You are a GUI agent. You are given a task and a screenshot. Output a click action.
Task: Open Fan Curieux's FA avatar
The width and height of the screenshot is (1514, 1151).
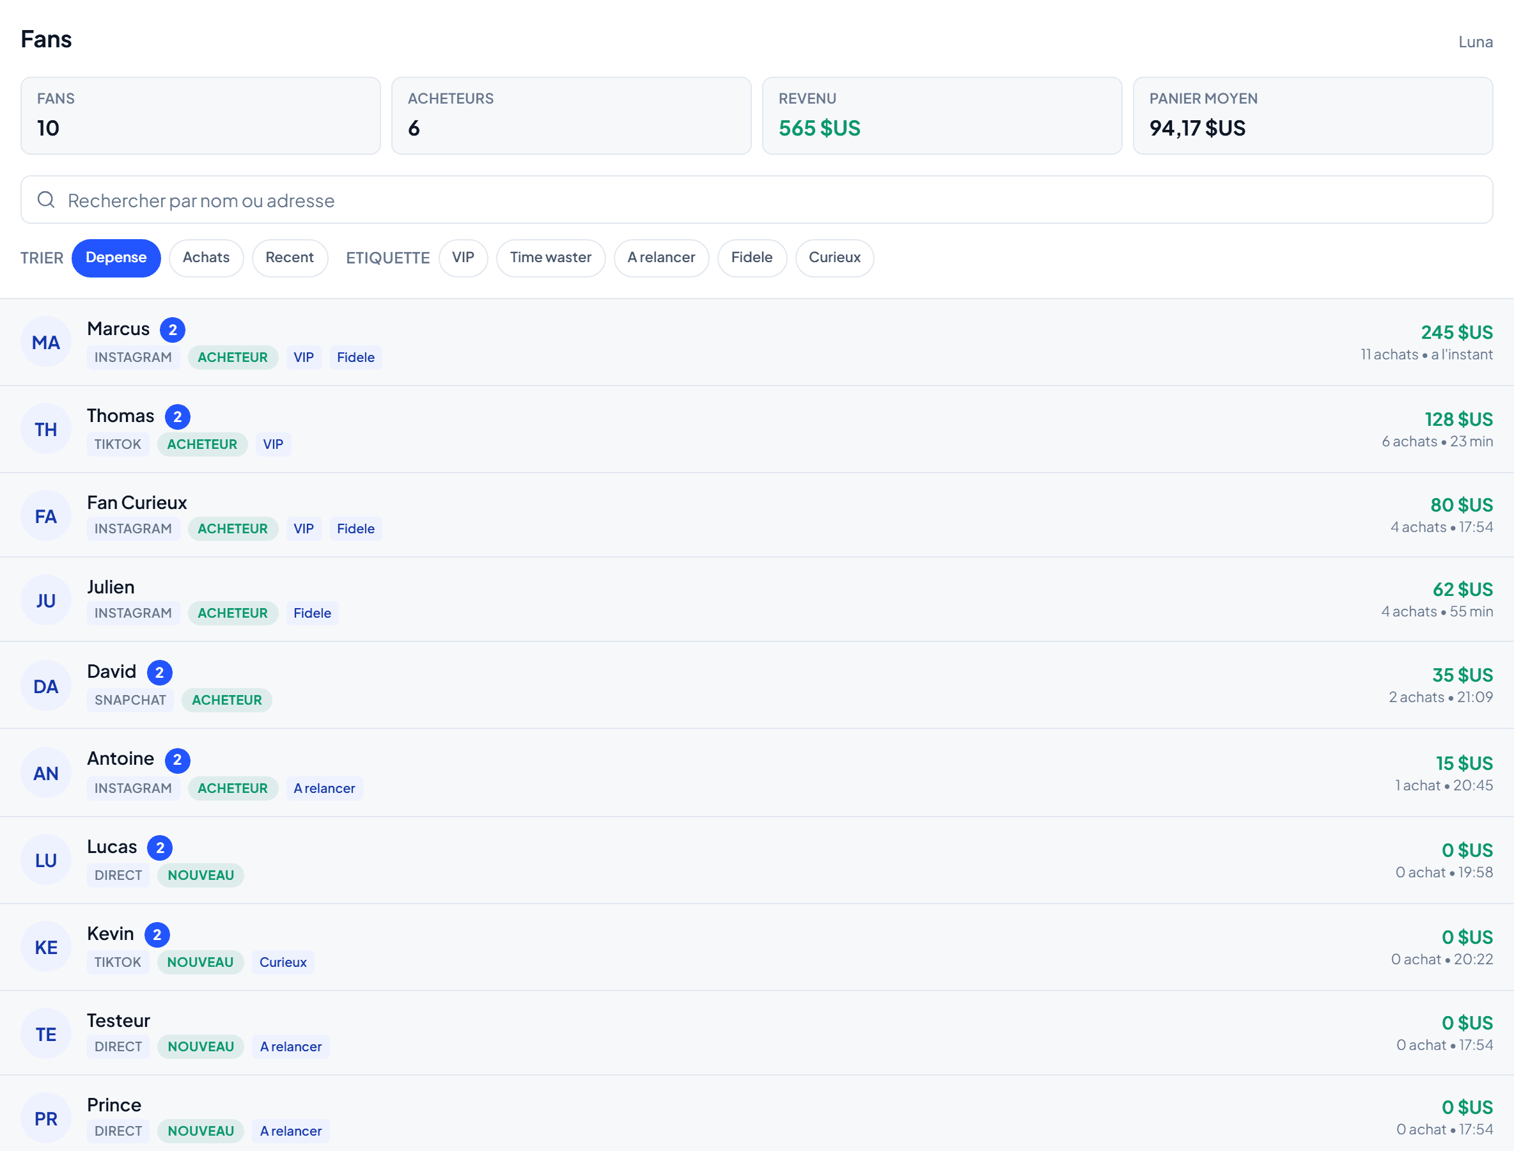tap(46, 515)
